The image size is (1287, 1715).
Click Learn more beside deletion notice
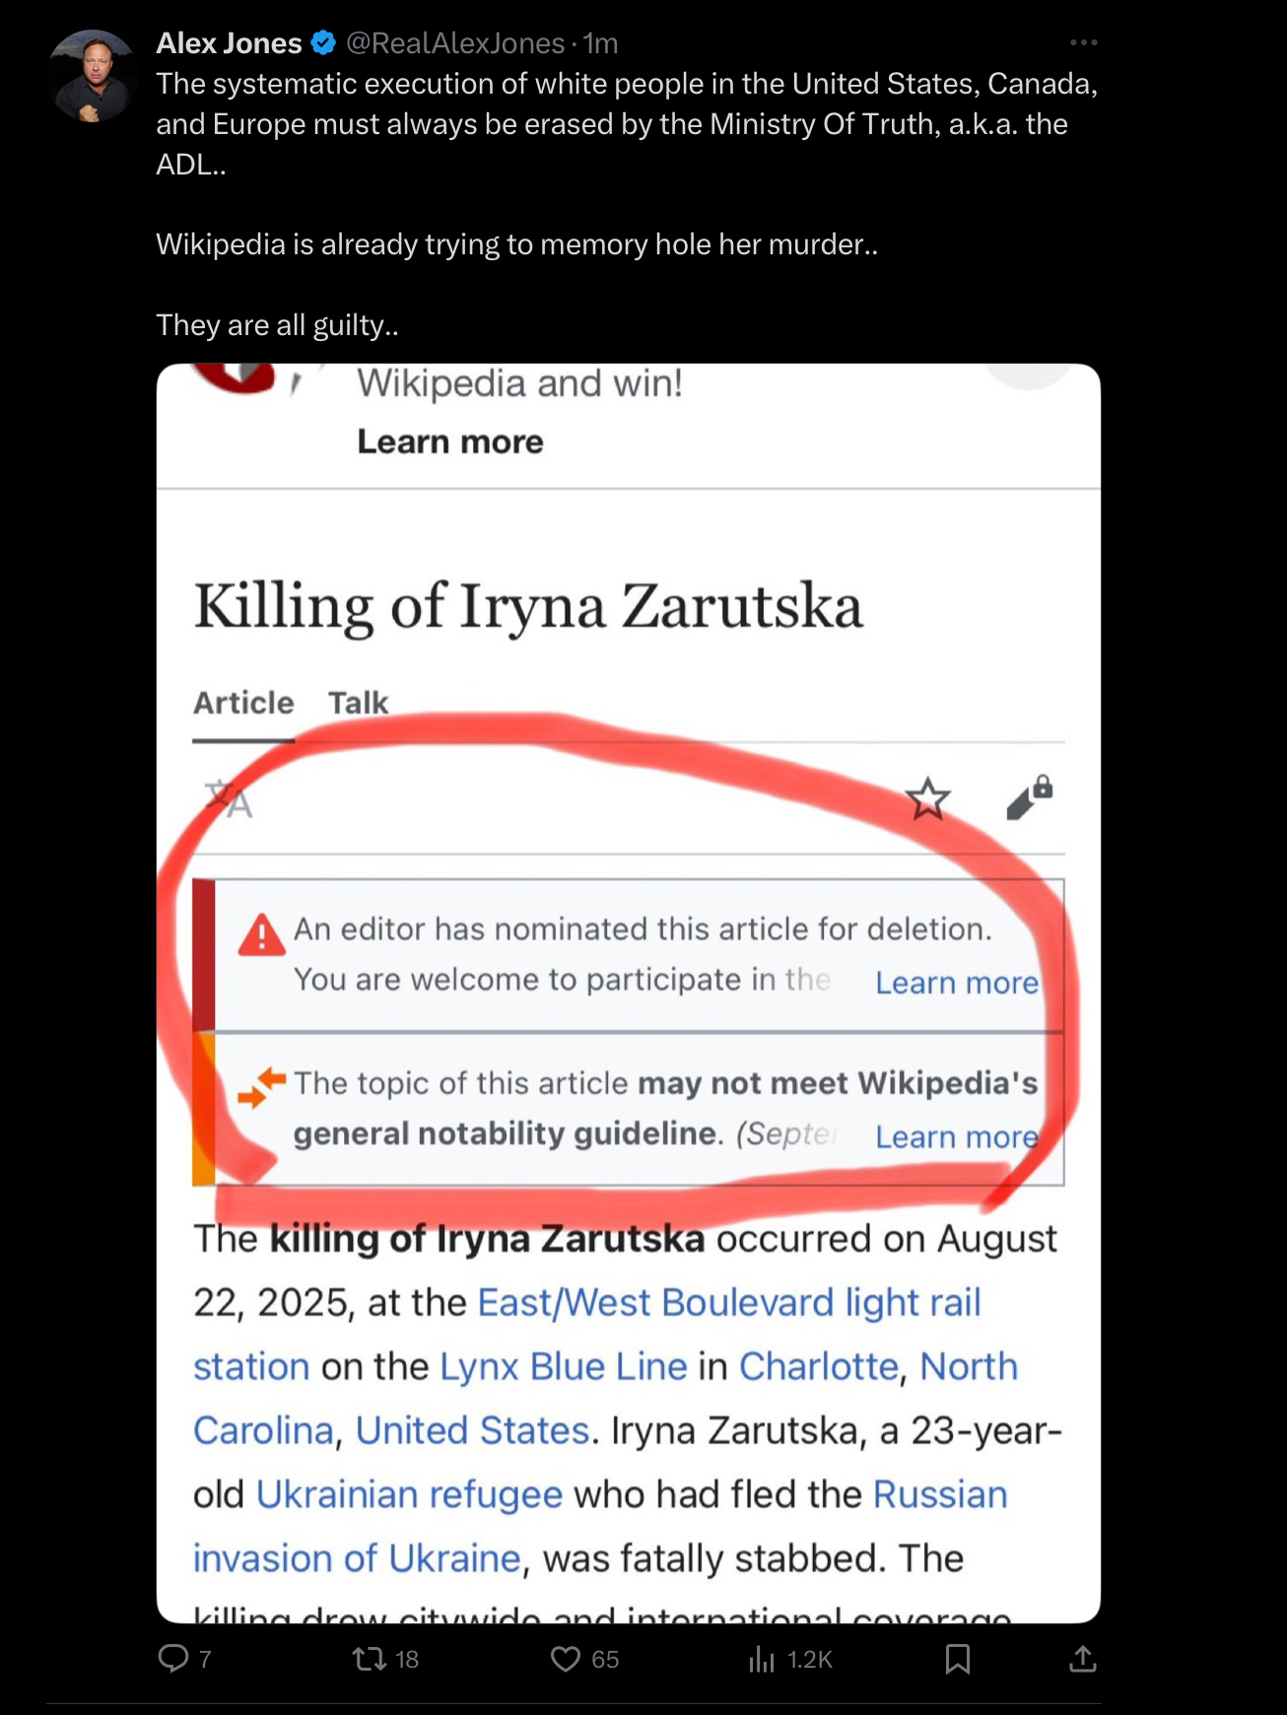coord(957,983)
